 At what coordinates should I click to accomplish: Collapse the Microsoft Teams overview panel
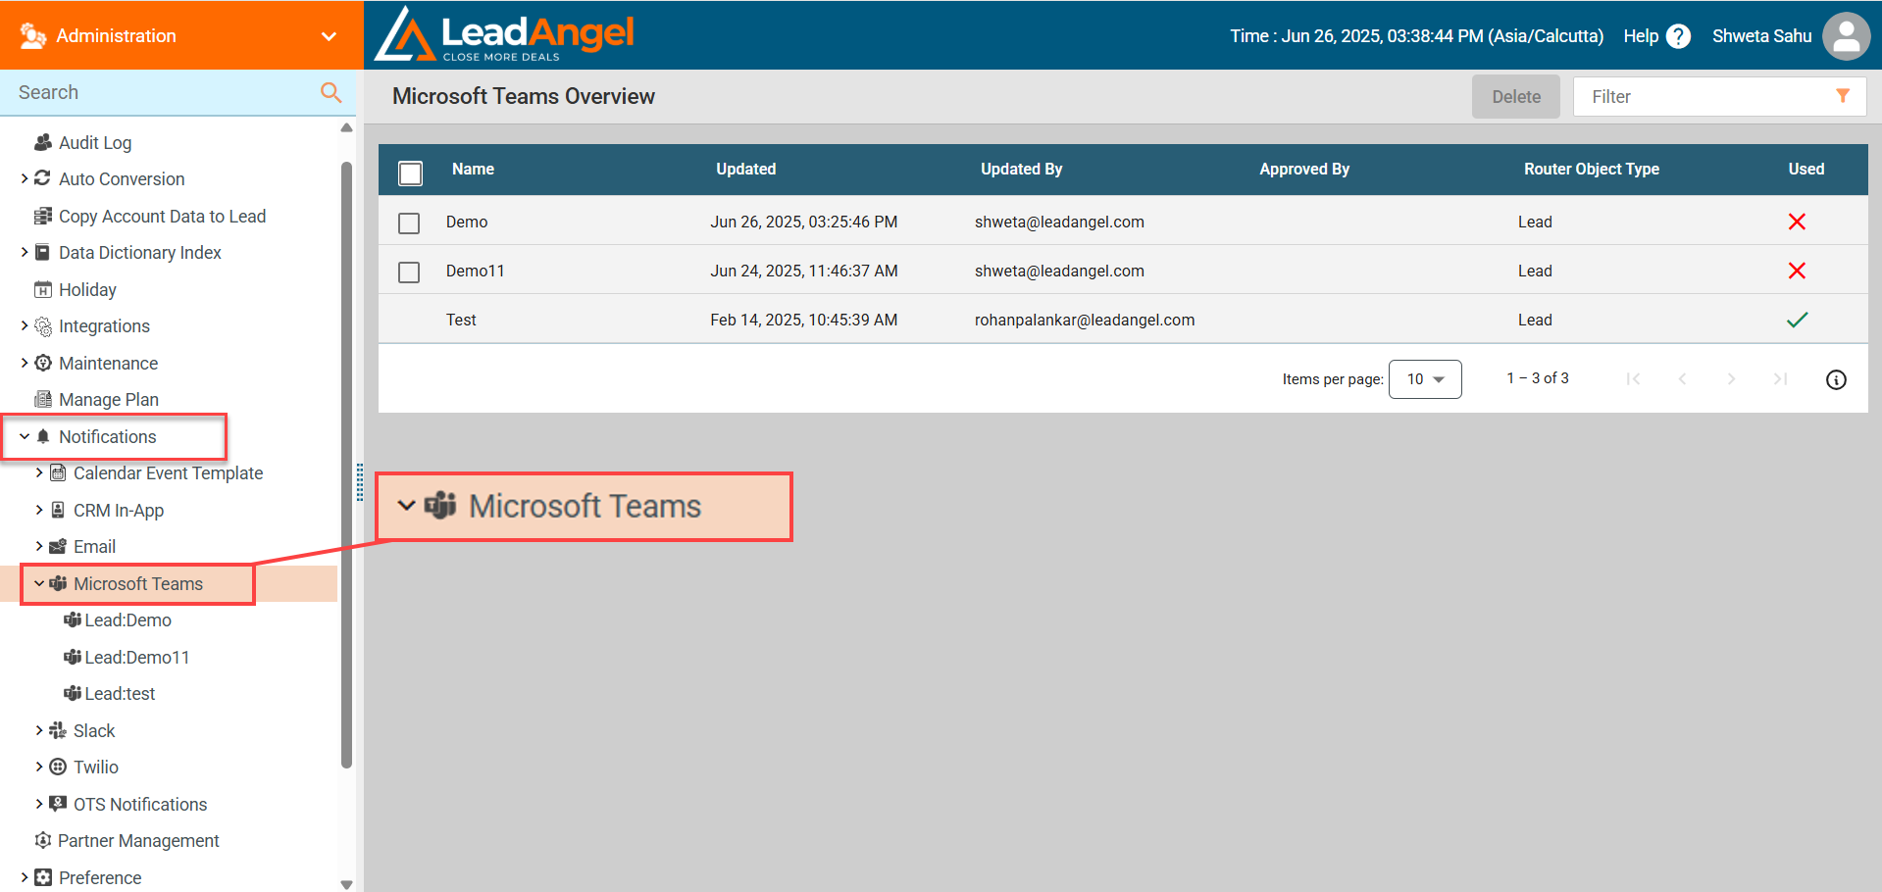pos(407,506)
